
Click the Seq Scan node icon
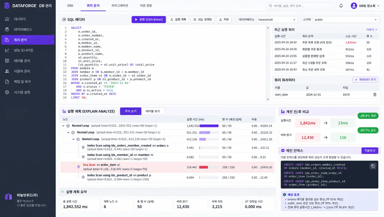coord(78,167)
